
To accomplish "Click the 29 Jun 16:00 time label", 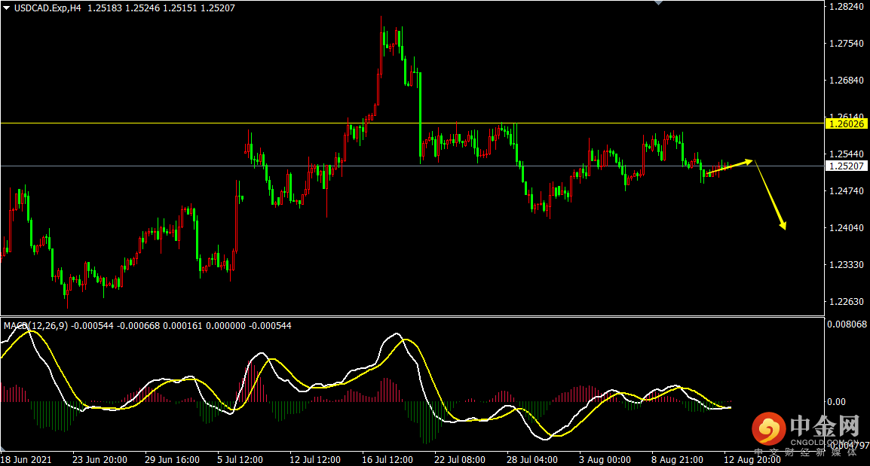I will pyautogui.click(x=172, y=460).
